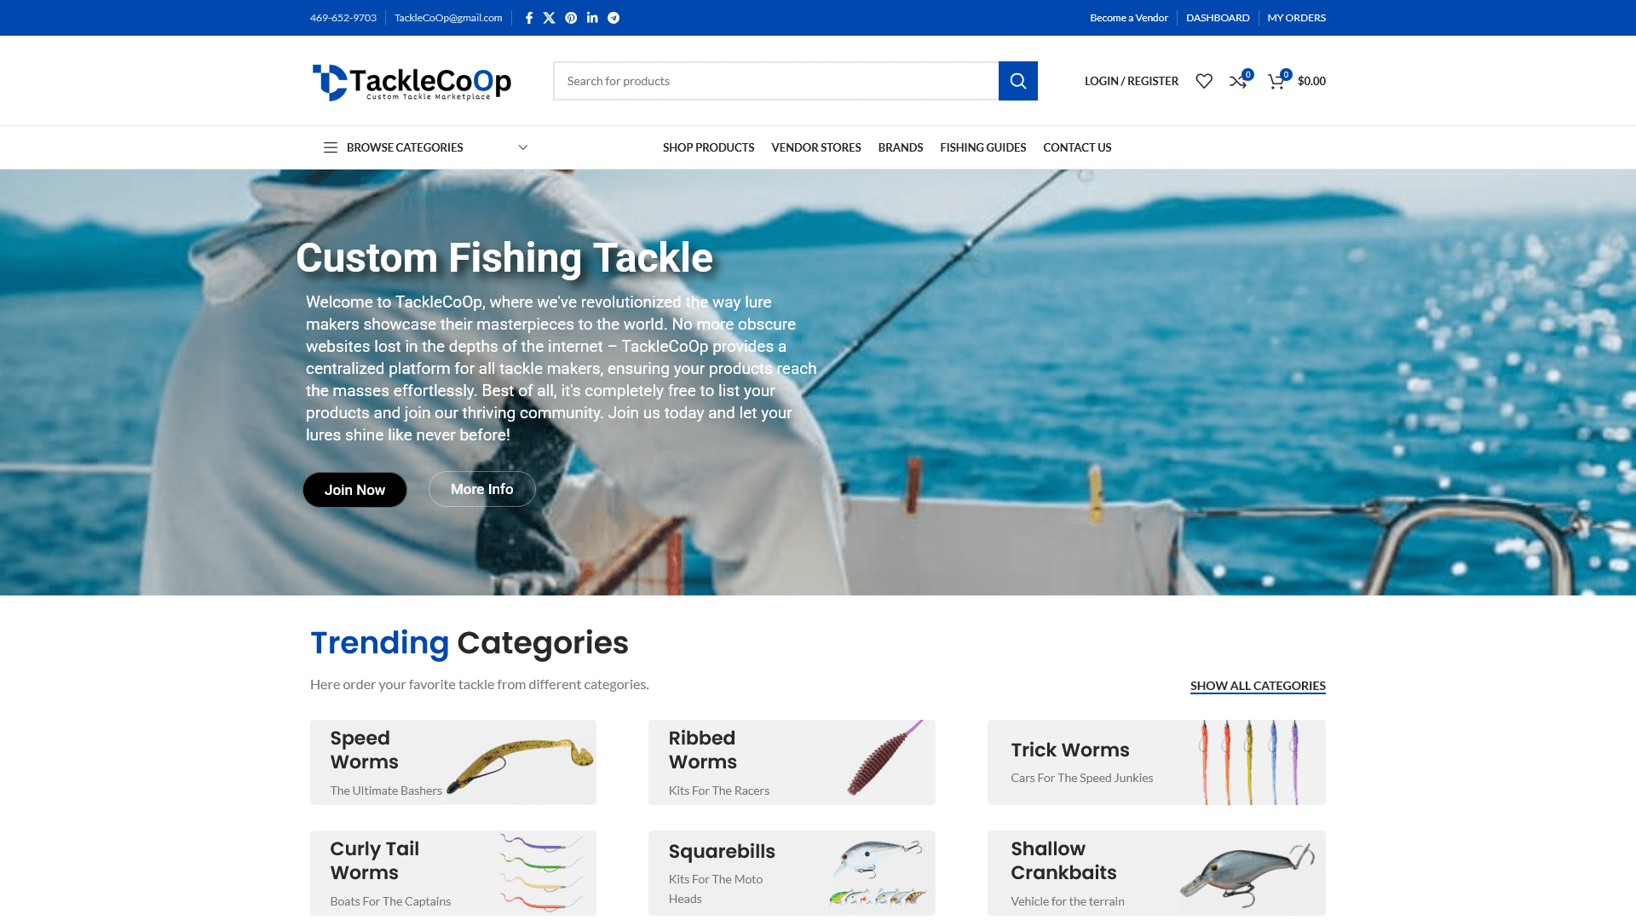The image size is (1636, 920).
Task: Open the Fishing Guides menu item
Action: click(982, 147)
